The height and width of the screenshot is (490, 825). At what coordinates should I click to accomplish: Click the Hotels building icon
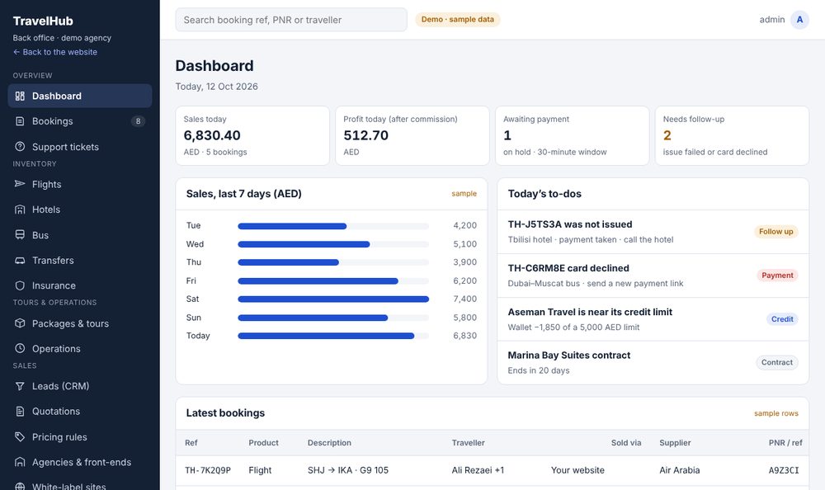pyautogui.click(x=20, y=210)
